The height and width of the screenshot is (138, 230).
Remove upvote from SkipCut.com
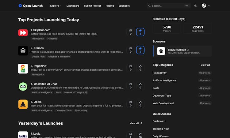(140, 32)
